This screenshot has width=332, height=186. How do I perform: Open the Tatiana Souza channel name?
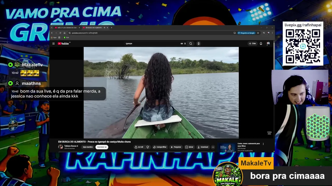click(x=70, y=146)
